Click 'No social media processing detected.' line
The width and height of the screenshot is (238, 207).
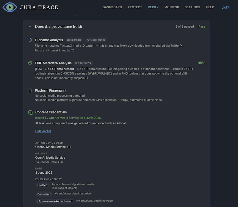point(60,96)
